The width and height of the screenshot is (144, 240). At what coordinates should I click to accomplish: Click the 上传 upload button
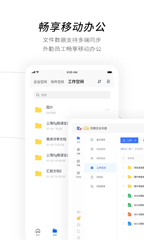click(x=127, y=140)
